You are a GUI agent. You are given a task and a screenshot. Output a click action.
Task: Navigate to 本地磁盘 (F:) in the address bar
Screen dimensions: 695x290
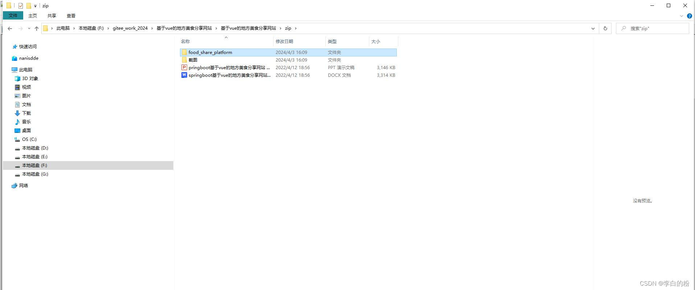point(91,28)
